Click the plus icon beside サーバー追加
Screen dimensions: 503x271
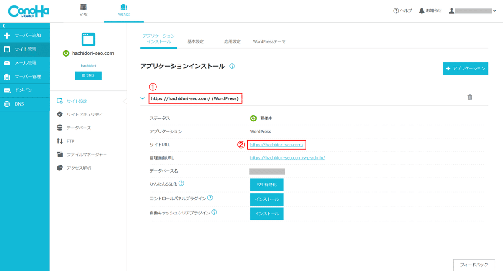click(7, 36)
